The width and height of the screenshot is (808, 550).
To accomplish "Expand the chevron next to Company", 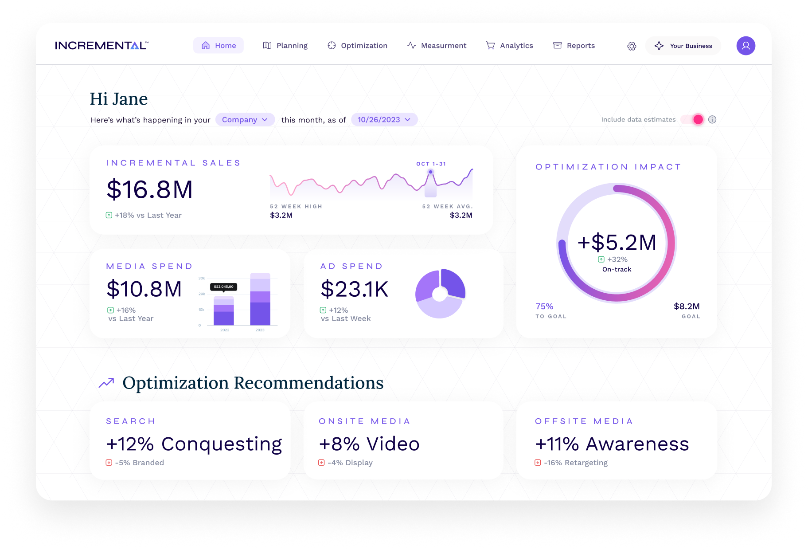I will point(265,119).
